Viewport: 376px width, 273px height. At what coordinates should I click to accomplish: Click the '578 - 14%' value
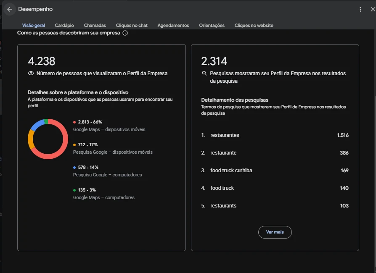[x=88, y=168]
